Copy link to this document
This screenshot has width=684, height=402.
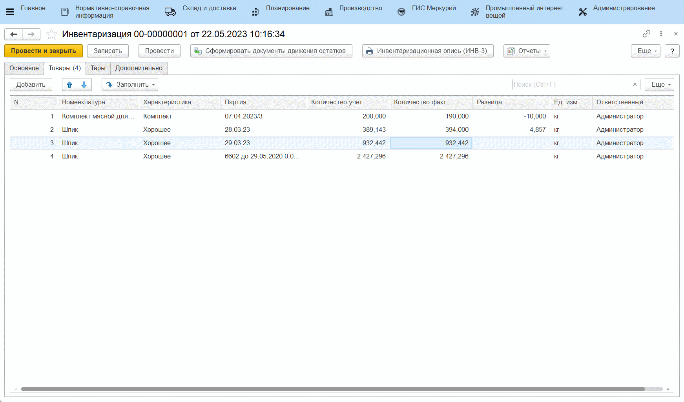click(646, 34)
